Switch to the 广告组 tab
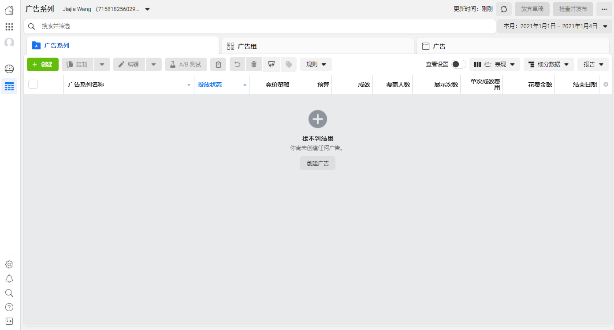 (x=317, y=46)
